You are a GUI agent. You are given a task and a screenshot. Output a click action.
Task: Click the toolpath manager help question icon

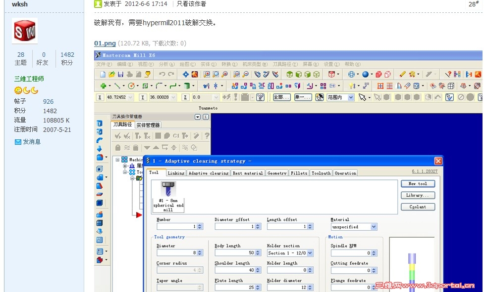coord(207,136)
